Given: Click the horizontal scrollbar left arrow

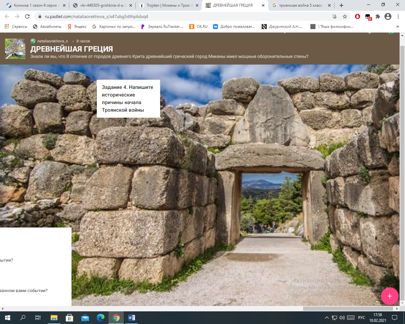Looking at the screenshot, I should pyautogui.click(x=3, y=308).
